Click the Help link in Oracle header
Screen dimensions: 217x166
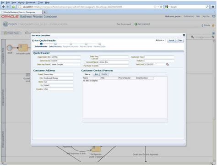click(x=198, y=16)
